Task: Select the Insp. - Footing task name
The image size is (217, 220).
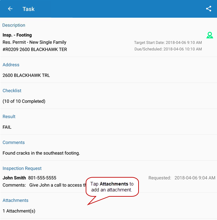Action: point(17,35)
